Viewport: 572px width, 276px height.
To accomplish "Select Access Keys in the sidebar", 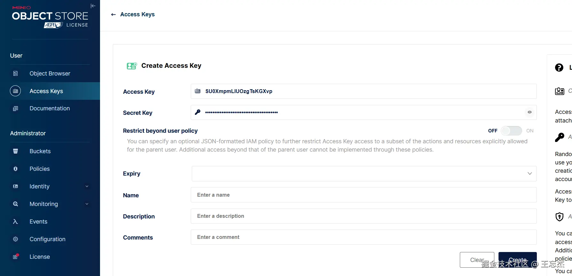I will pos(46,91).
